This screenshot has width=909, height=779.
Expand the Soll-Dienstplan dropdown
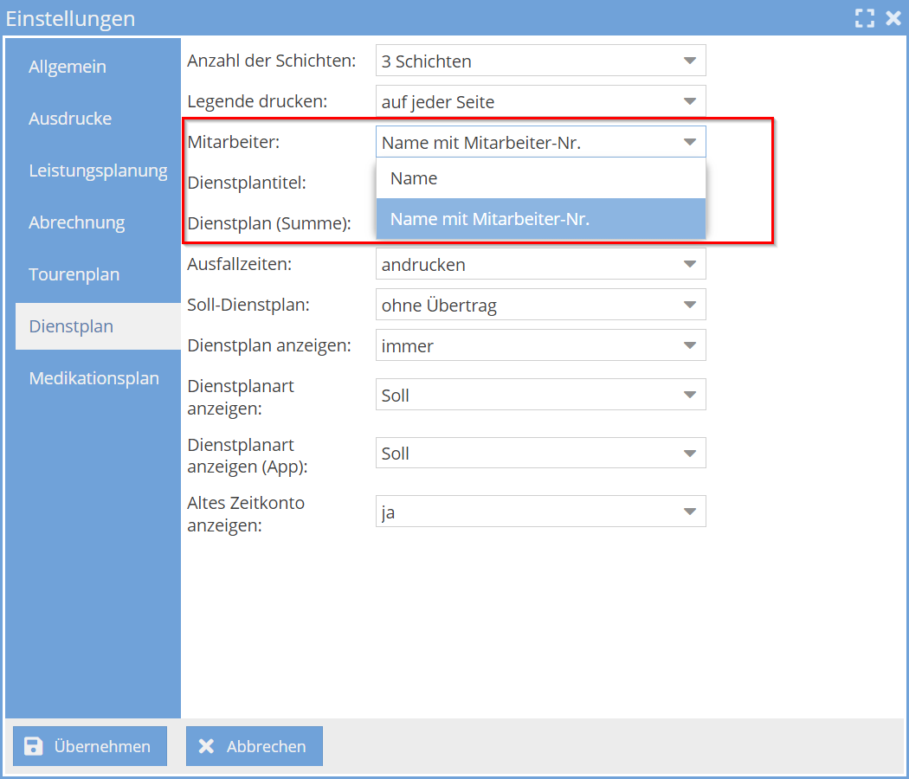[x=689, y=305]
